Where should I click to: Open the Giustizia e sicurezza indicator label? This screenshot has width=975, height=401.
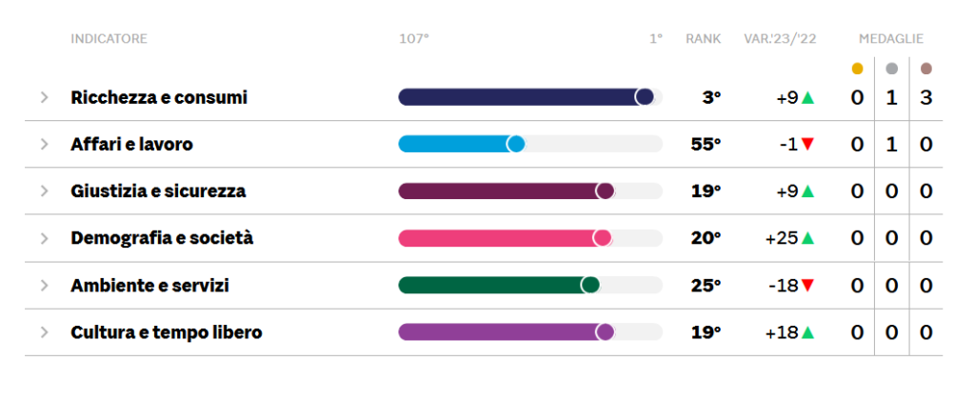158,190
